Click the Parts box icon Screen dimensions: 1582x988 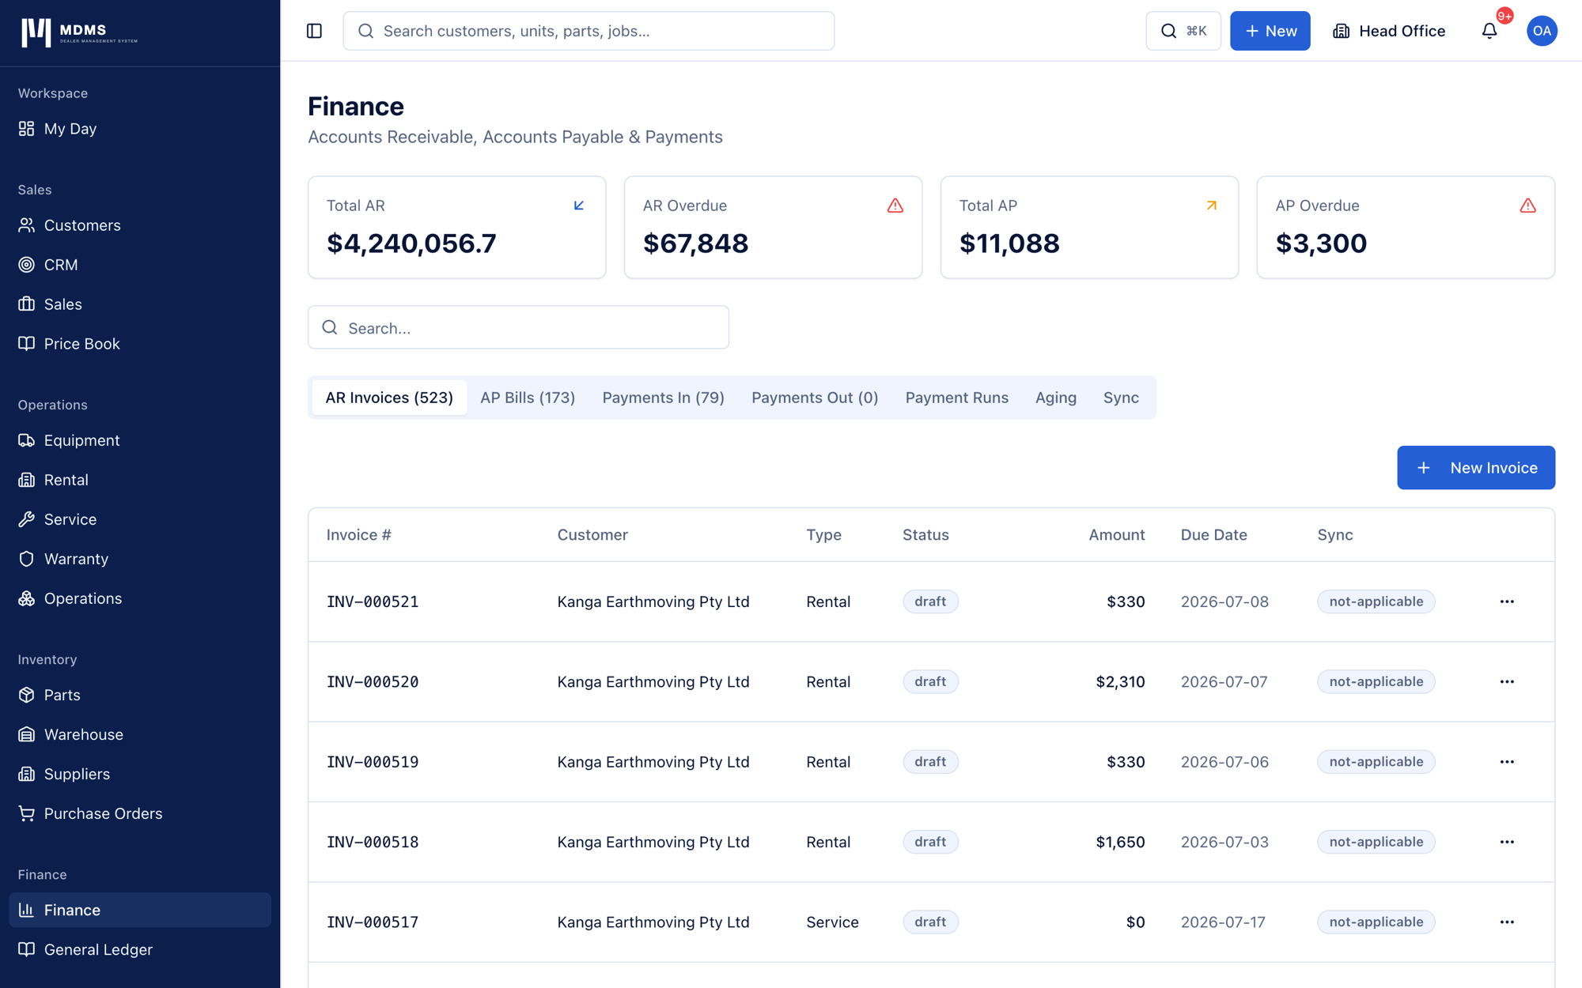(x=27, y=695)
